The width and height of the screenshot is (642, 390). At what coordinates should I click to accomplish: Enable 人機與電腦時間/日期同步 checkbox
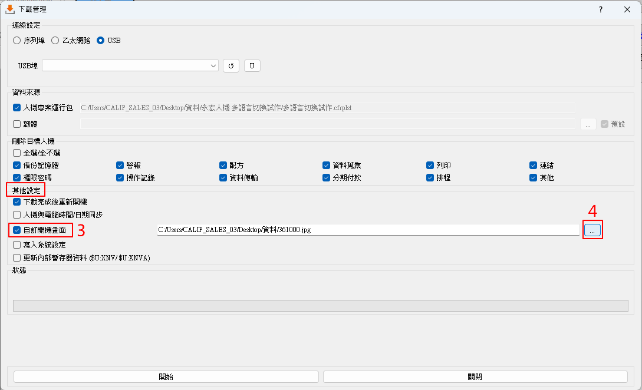click(x=17, y=215)
